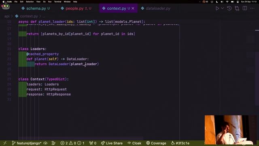This screenshot has height=146, width=259.
Task: Show the warnings count in status bar
Action: coord(73,143)
